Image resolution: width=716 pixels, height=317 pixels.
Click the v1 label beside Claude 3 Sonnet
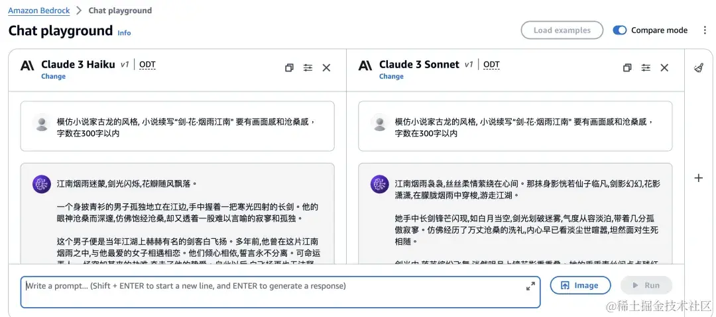(469, 65)
